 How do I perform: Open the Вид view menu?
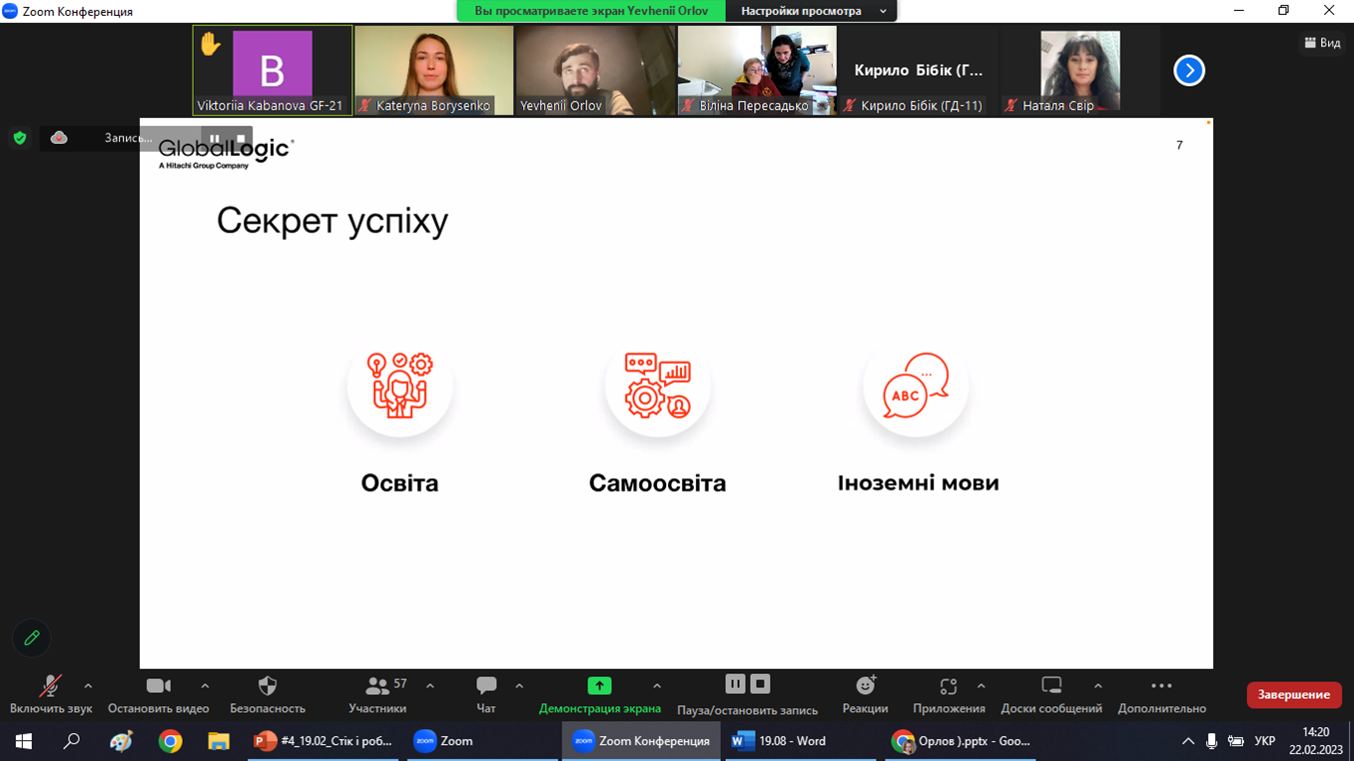pos(1322,43)
